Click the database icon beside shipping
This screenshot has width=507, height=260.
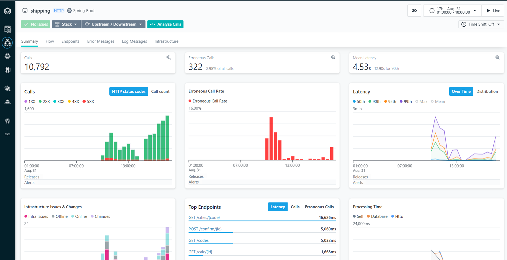pyautogui.click(x=25, y=11)
